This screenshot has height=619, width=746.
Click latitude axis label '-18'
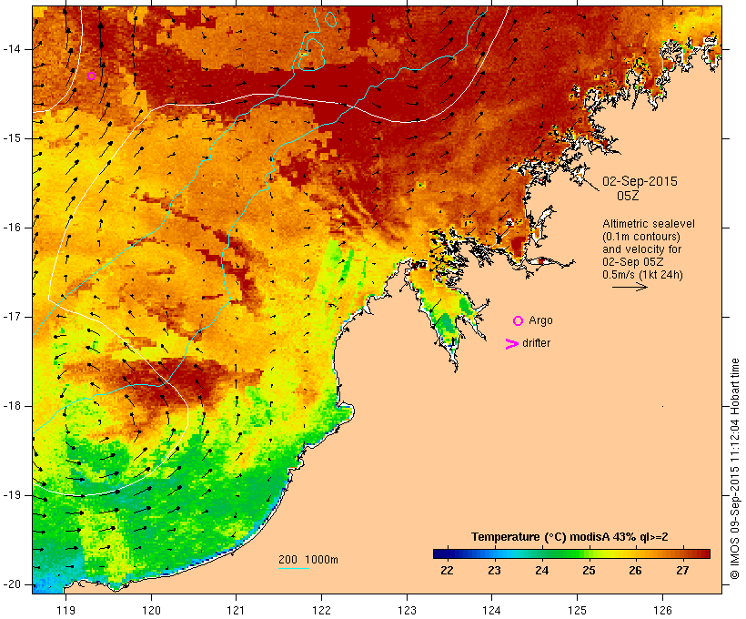pos(12,406)
